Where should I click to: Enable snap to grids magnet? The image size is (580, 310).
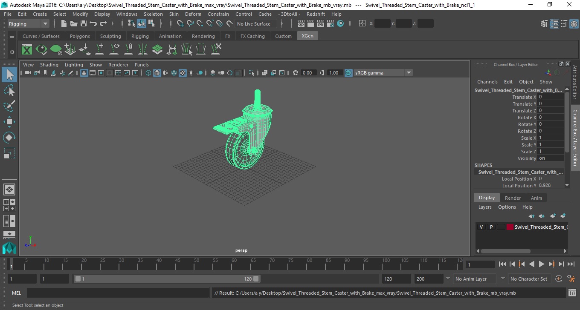180,24
